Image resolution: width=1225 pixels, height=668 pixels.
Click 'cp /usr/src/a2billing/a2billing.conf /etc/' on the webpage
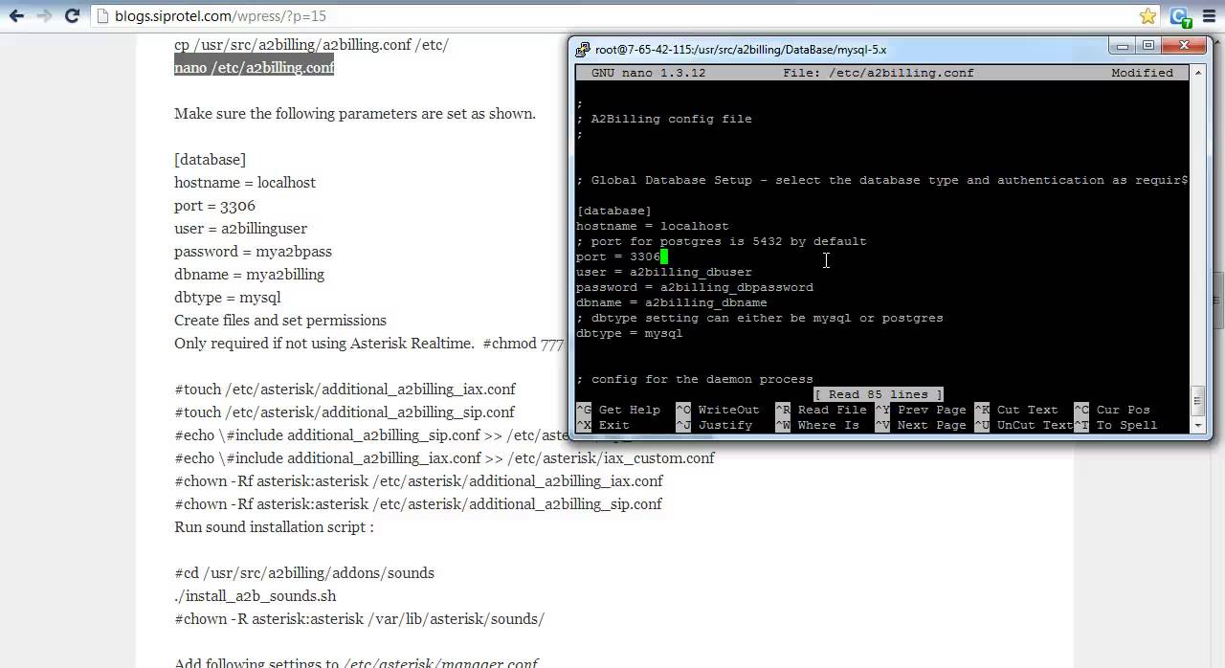click(311, 44)
